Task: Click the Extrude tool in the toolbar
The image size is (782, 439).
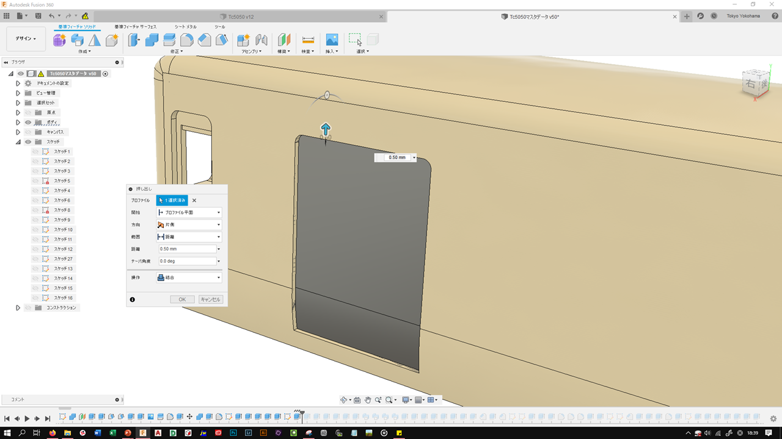Action: tap(77, 40)
